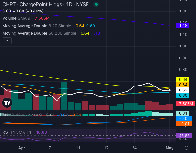Screen dimensions: 196x153
Task: Click the 11 date label on the time axis
Action: click(78, 148)
